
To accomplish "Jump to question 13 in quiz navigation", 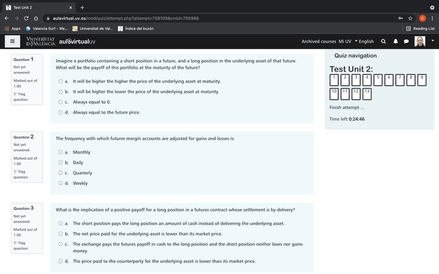I will click(367, 94).
